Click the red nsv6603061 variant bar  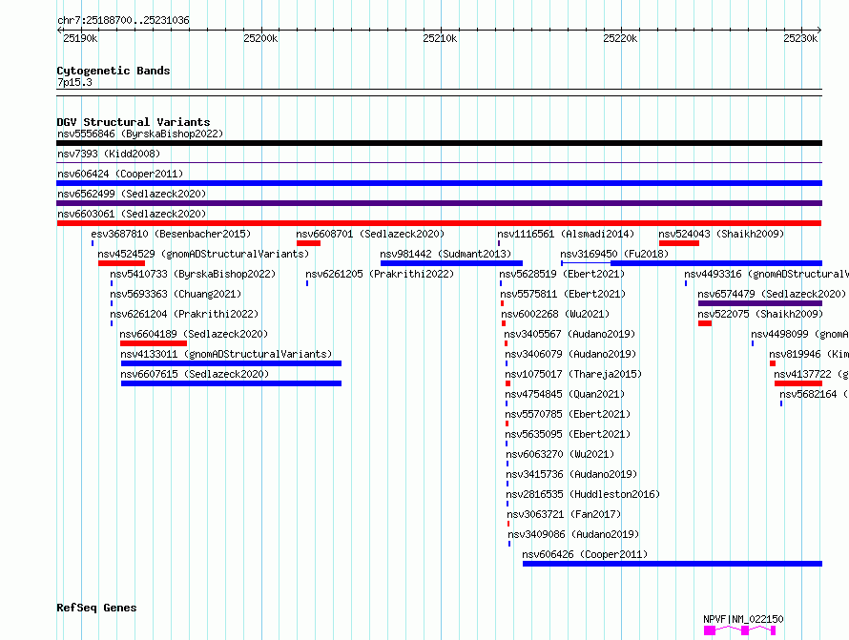pos(439,223)
